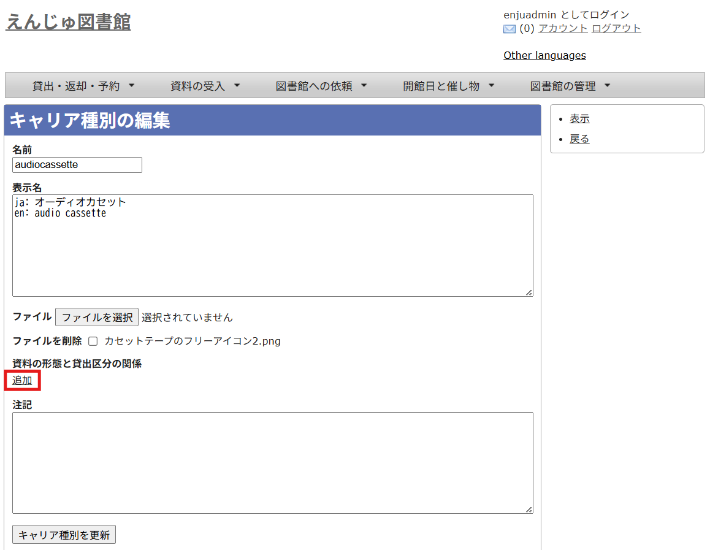Grab the 注記 textarea resize handle
710x550 pixels.
pyautogui.click(x=529, y=510)
